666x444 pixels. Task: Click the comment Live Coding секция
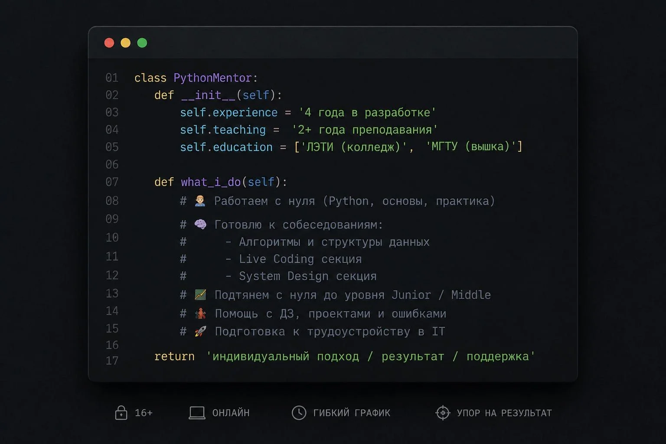300,259
